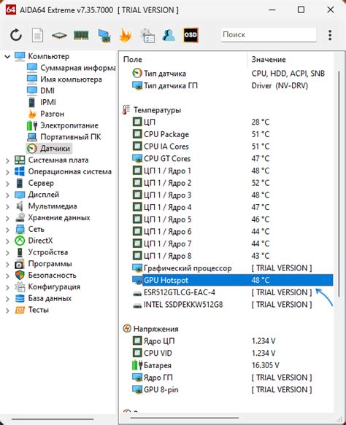Open the OSD panel icon
Image resolution: width=346 pixels, height=425 pixels.
click(x=191, y=35)
